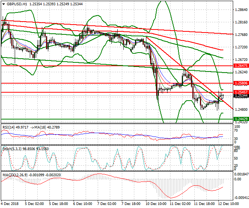249x208 pixels.
Task: Click the 1.26240 price scale value
Action: 241,72
